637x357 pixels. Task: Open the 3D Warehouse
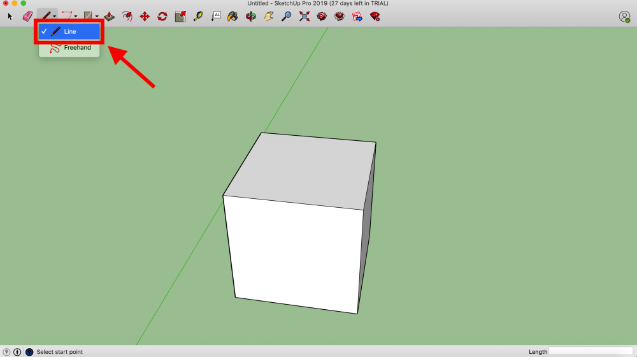[322, 17]
